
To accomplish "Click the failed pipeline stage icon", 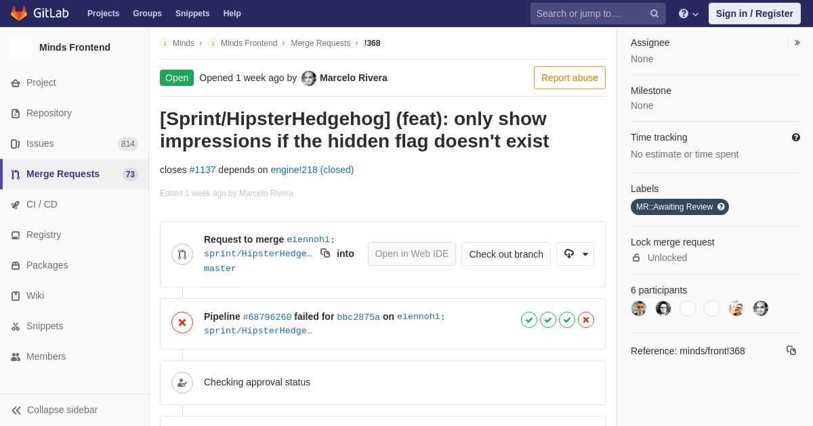I will pos(586,320).
